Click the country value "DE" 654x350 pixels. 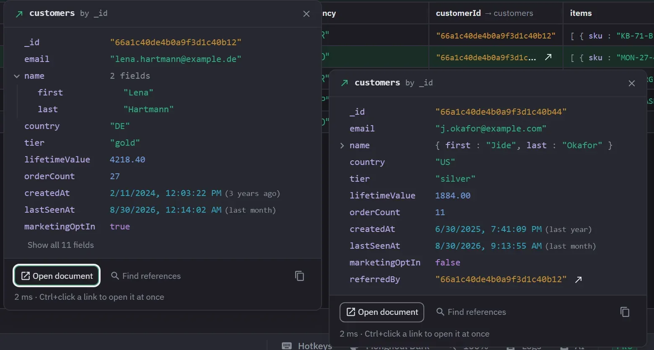120,126
